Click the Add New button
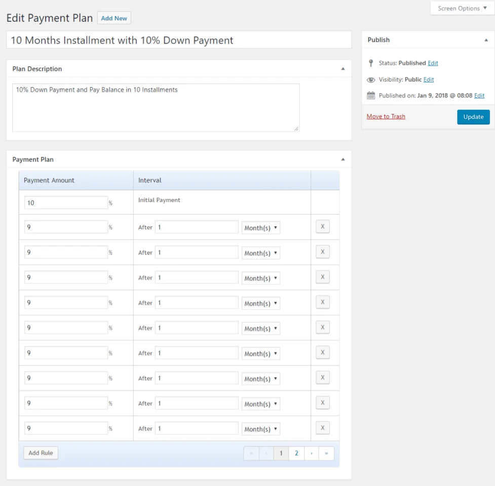Viewport: 495px width, 486px height. (114, 18)
